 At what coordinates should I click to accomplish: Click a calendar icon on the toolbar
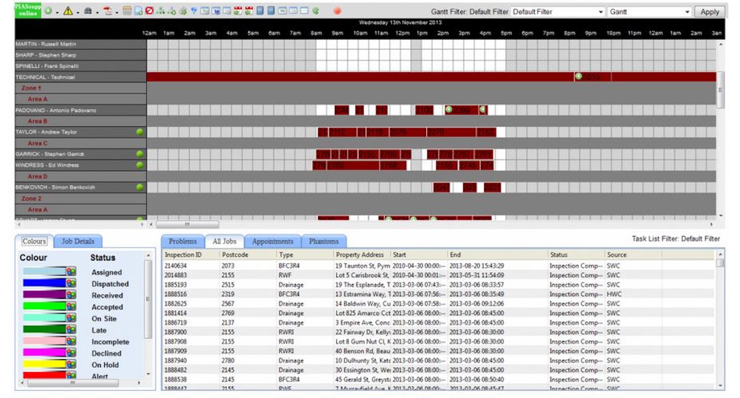pos(237,10)
